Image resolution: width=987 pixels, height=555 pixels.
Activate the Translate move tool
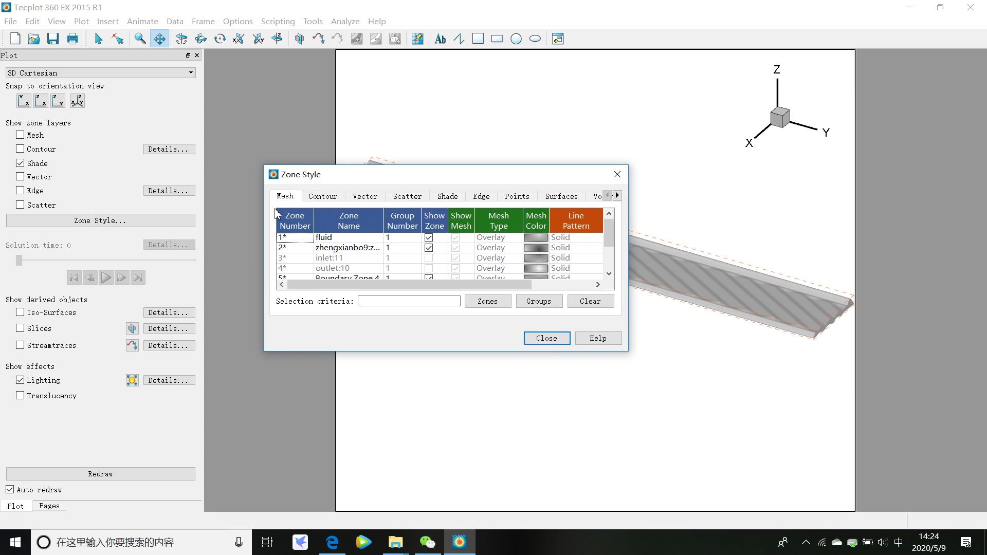(x=159, y=39)
